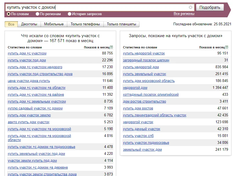Open stats for купить участок спб
This screenshot has height=176, width=236.
(138, 136)
